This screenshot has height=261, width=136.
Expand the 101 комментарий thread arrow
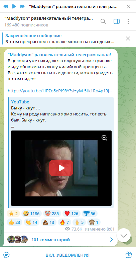coord(111,240)
